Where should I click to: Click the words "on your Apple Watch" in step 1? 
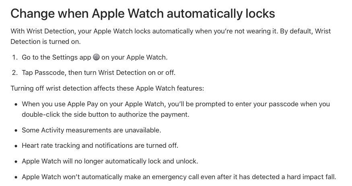(x=134, y=57)
